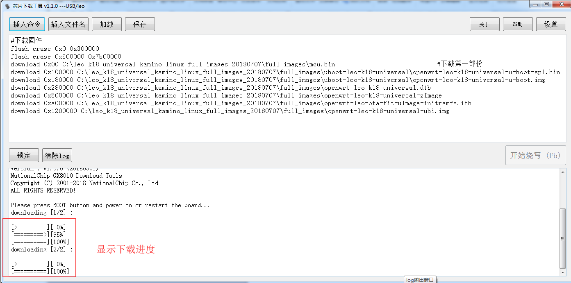Click the 'downloading [2/2]' line in the log
The image size is (571, 283).
pos(41,249)
